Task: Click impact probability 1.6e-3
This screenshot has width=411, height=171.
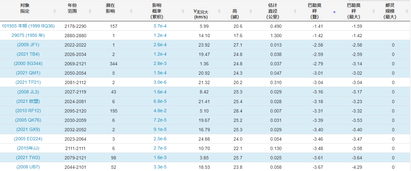Action: click(x=160, y=158)
